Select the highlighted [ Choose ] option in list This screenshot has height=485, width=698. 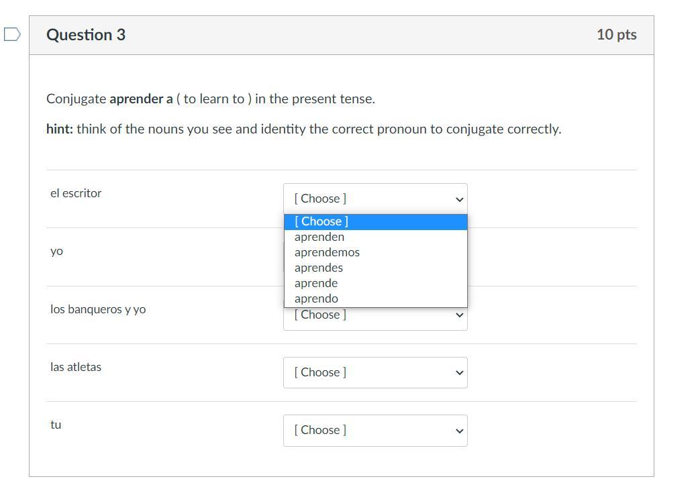[x=375, y=221]
